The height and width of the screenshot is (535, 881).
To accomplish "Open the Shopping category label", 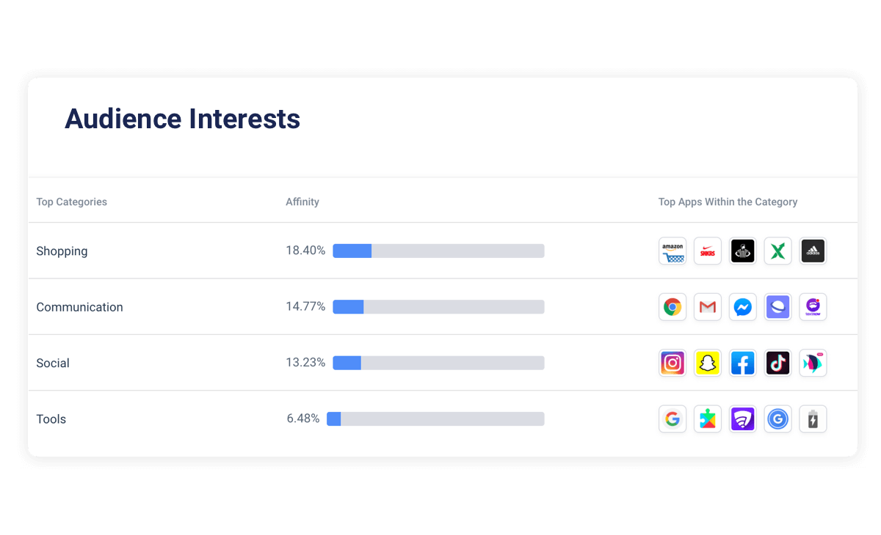I will pyautogui.click(x=62, y=251).
